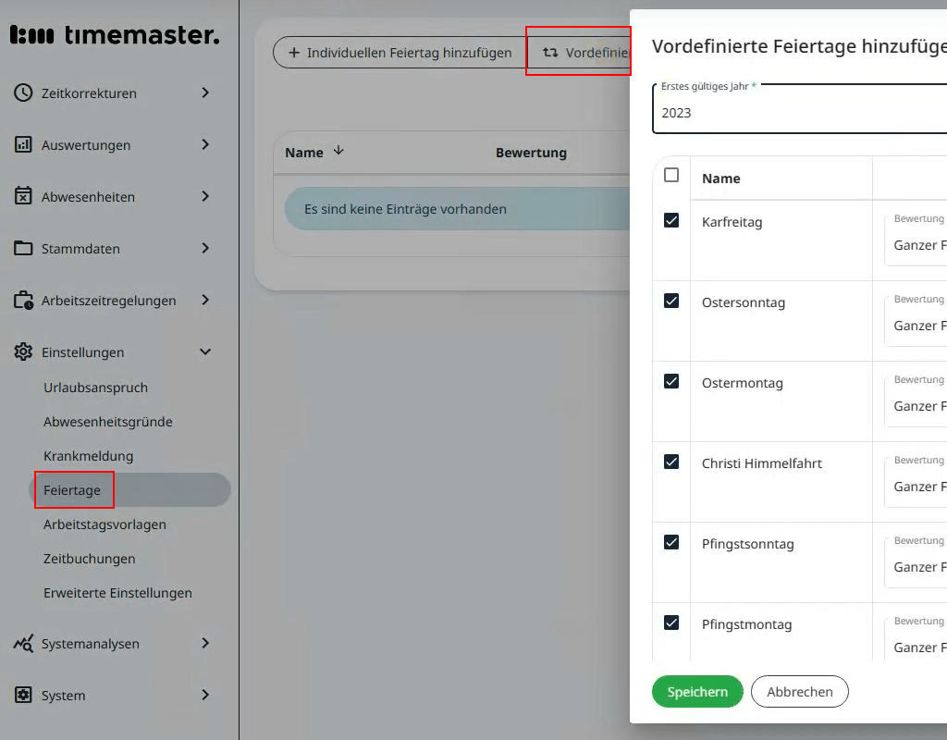947x740 pixels.
Task: Click the sort arrow next to Name column
Action: (338, 151)
